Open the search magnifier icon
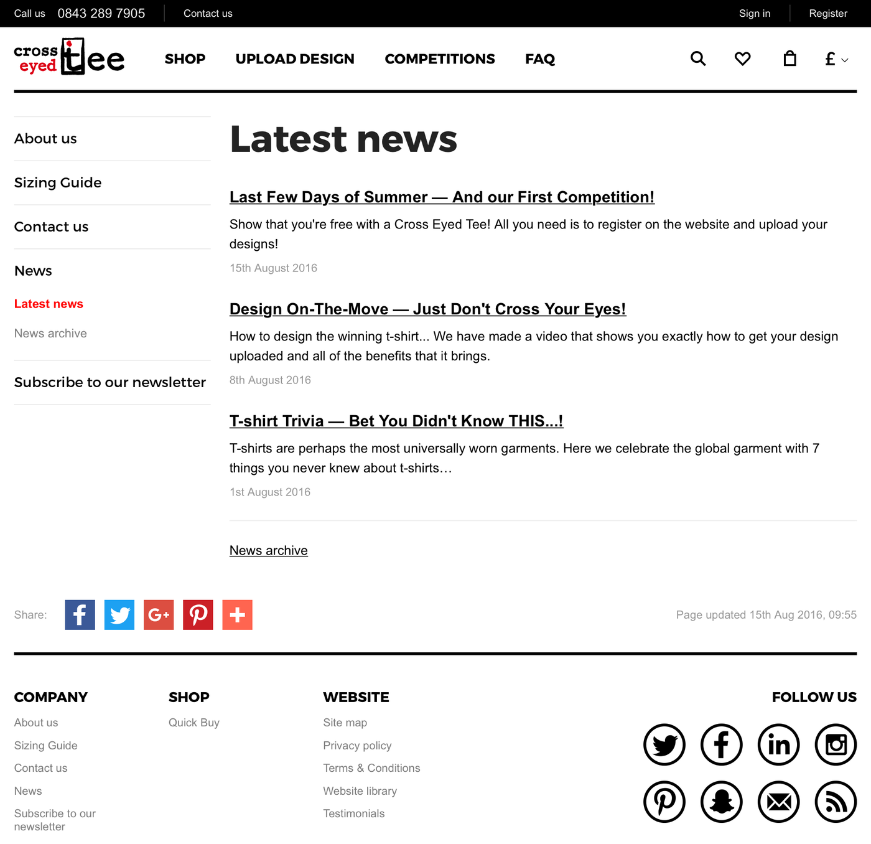Screen dimensions: 871x844 tap(698, 59)
